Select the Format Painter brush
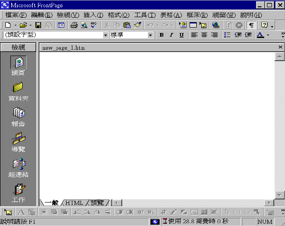The width and height of the screenshot is (285, 226). click(x=138, y=25)
